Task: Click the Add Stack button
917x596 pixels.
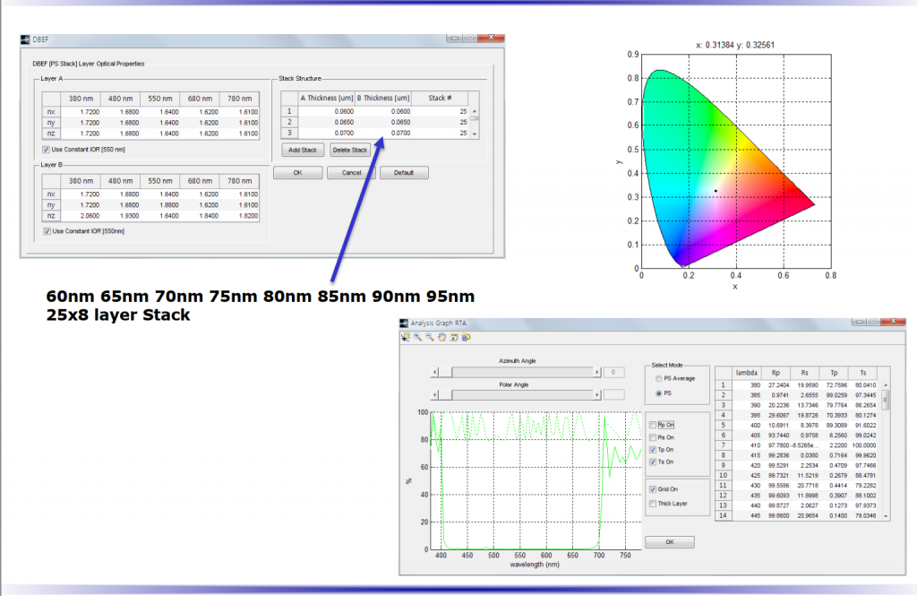Action: [302, 150]
